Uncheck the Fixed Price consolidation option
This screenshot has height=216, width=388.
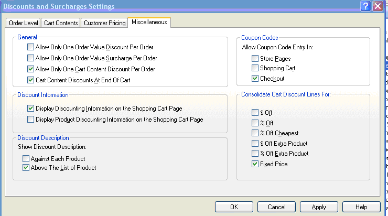(x=255, y=164)
